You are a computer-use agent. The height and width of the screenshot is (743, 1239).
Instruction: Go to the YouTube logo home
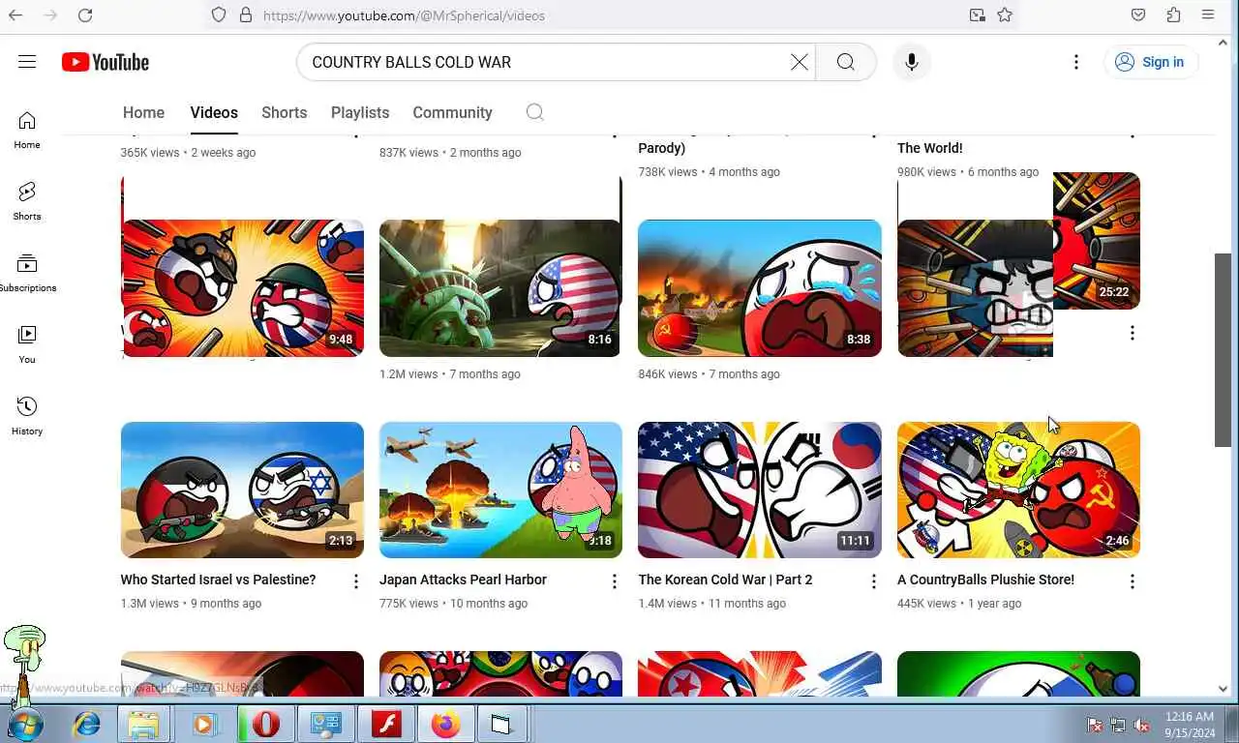pyautogui.click(x=106, y=62)
